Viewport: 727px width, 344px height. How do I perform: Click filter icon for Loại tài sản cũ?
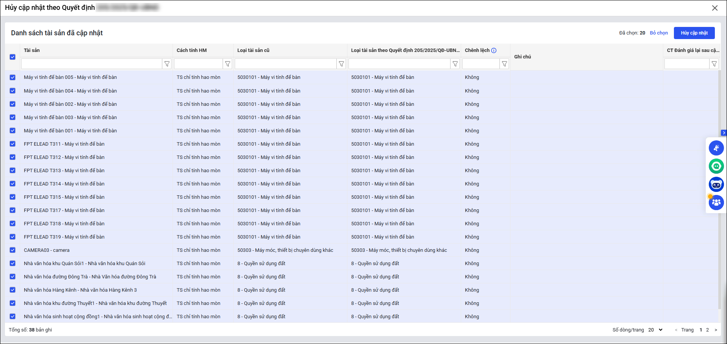(341, 64)
